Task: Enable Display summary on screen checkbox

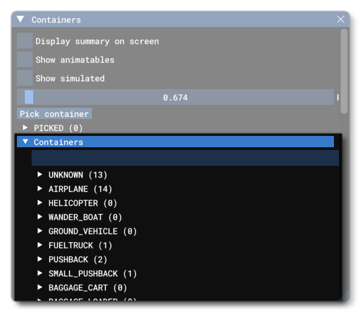Action: [x=25, y=41]
